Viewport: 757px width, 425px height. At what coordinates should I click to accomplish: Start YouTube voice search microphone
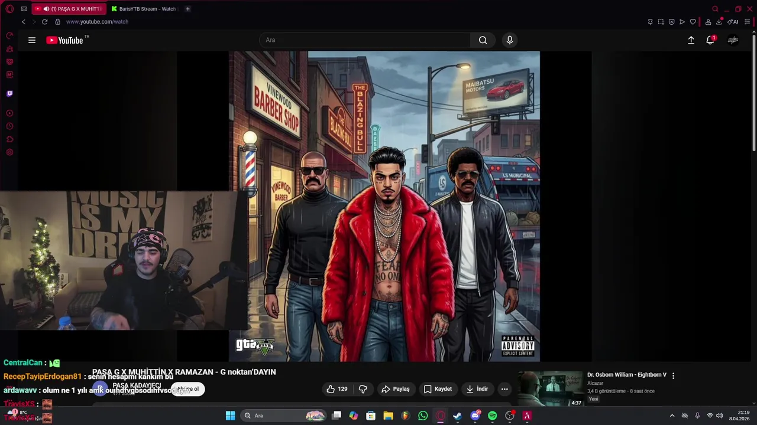point(510,40)
